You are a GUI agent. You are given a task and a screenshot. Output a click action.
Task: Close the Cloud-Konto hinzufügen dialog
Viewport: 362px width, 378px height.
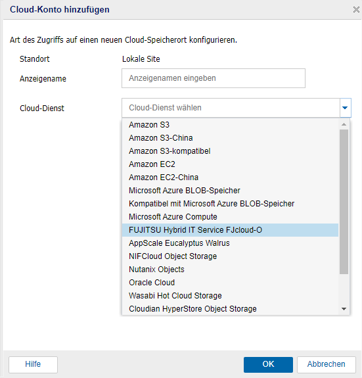click(356, 10)
